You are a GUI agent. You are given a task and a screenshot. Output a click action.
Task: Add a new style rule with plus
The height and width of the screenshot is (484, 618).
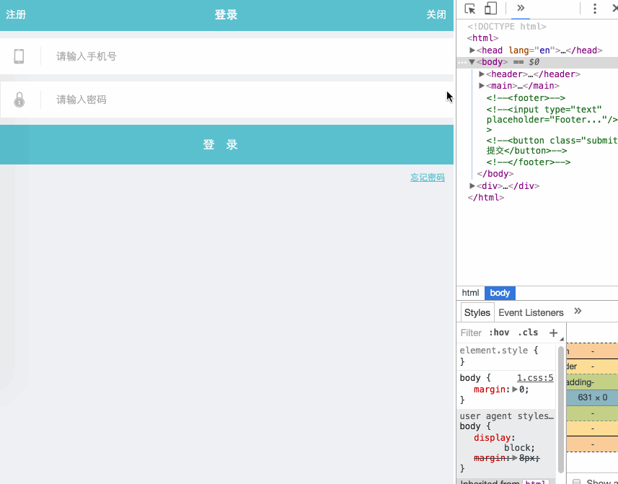553,333
